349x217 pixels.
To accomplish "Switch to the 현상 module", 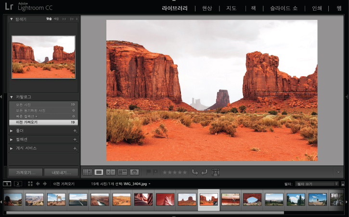I will 207,8.
